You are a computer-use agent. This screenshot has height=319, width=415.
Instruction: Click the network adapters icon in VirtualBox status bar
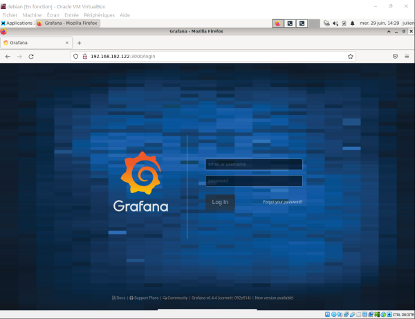(x=347, y=314)
